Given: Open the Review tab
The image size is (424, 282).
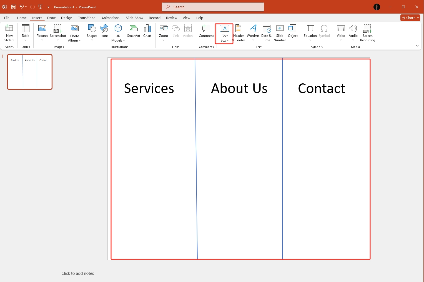Looking at the screenshot, I should pos(172,18).
